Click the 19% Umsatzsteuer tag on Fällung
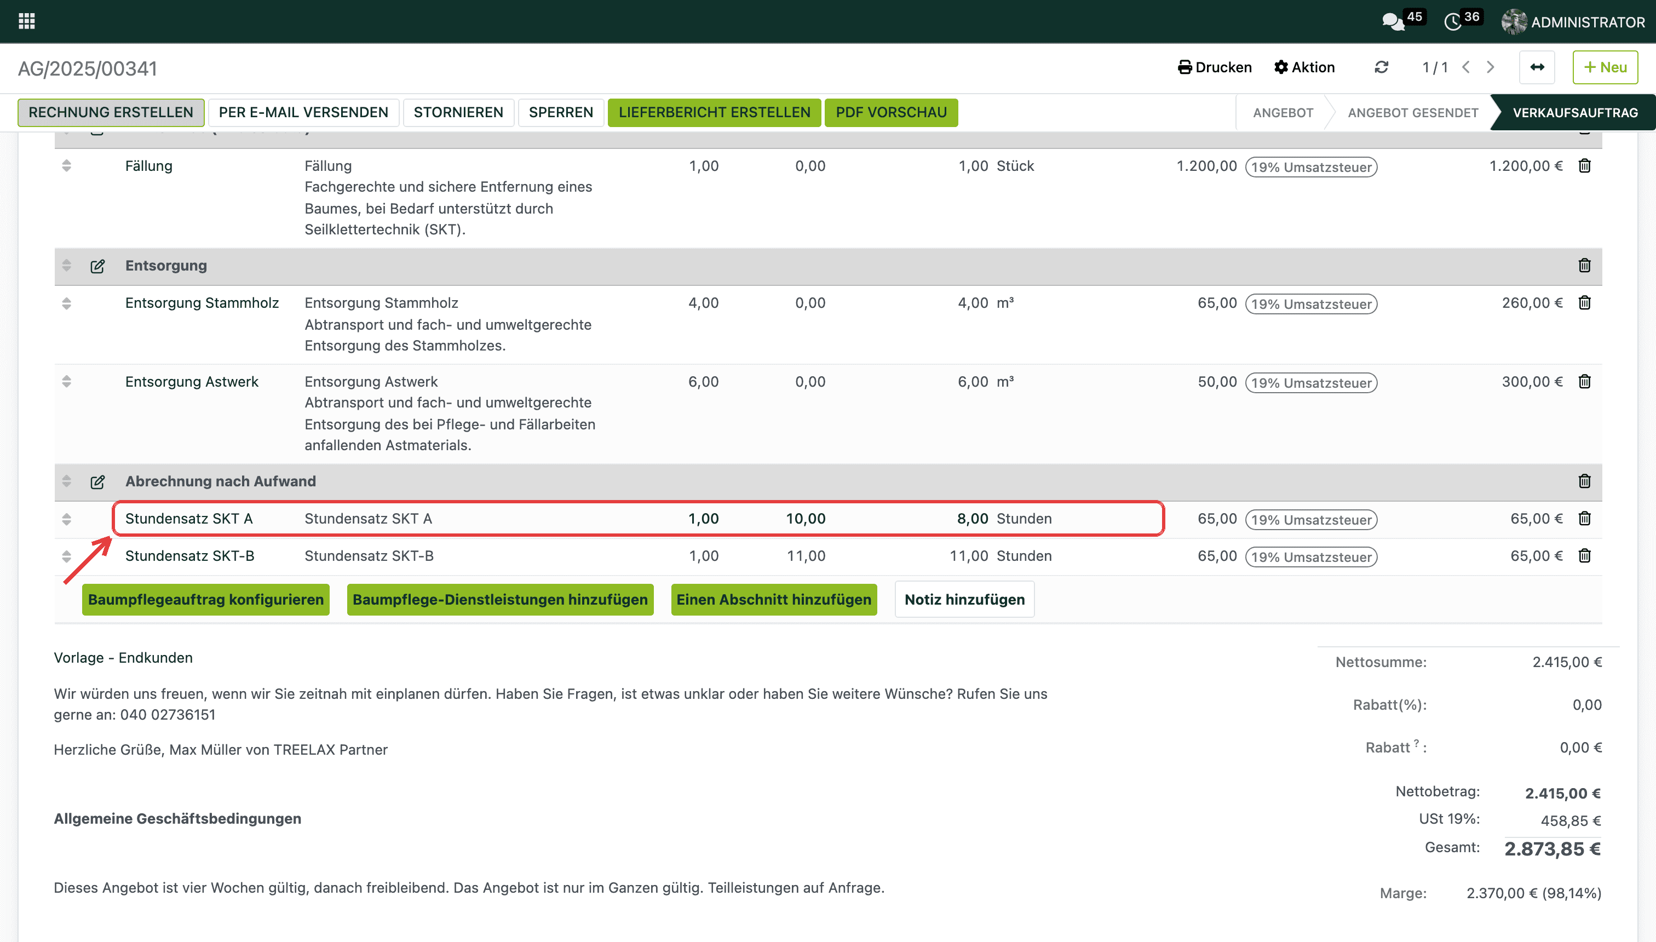Screen dimensions: 1656x942 1311,167
